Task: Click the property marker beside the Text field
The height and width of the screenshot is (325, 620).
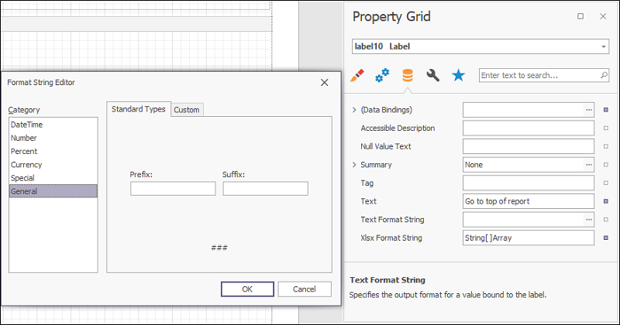Action: 606,201
